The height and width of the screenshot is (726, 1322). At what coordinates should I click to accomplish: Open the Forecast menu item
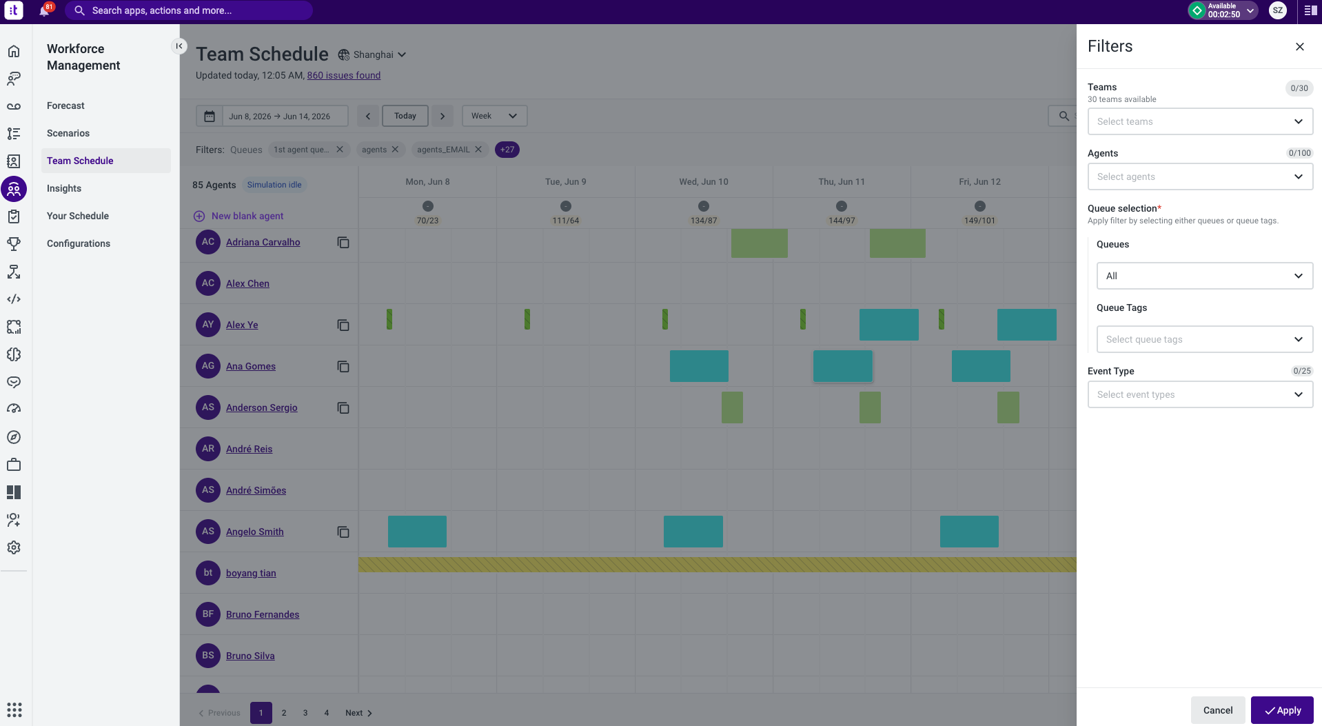(x=65, y=105)
